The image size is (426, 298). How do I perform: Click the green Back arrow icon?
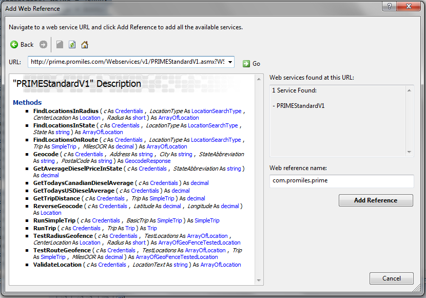[14, 45]
